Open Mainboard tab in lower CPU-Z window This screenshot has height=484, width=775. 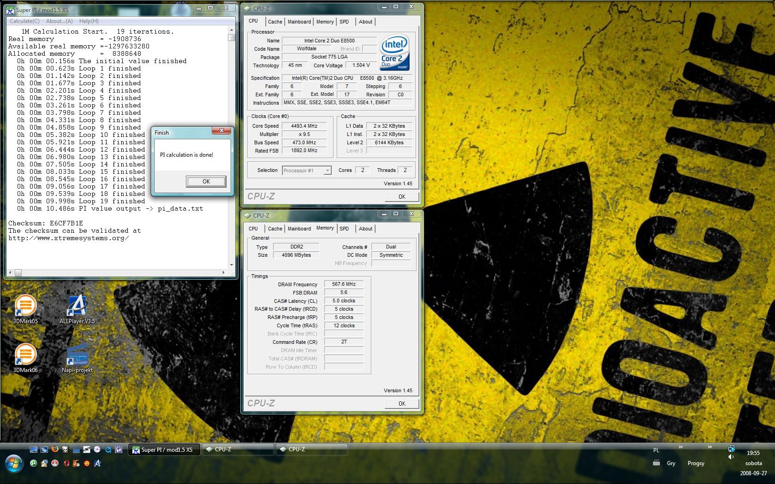point(299,229)
